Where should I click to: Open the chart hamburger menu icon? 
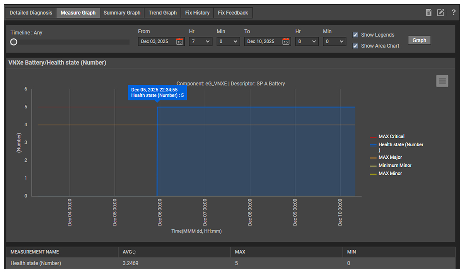point(442,81)
